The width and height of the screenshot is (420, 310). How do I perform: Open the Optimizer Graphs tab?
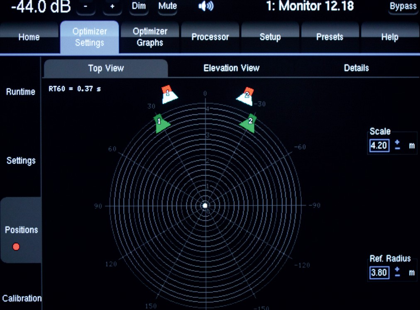tap(150, 37)
